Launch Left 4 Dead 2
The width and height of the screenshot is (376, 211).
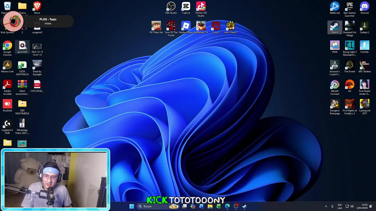231,28
